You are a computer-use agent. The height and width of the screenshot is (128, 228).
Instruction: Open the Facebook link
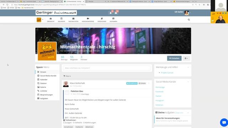(159, 92)
